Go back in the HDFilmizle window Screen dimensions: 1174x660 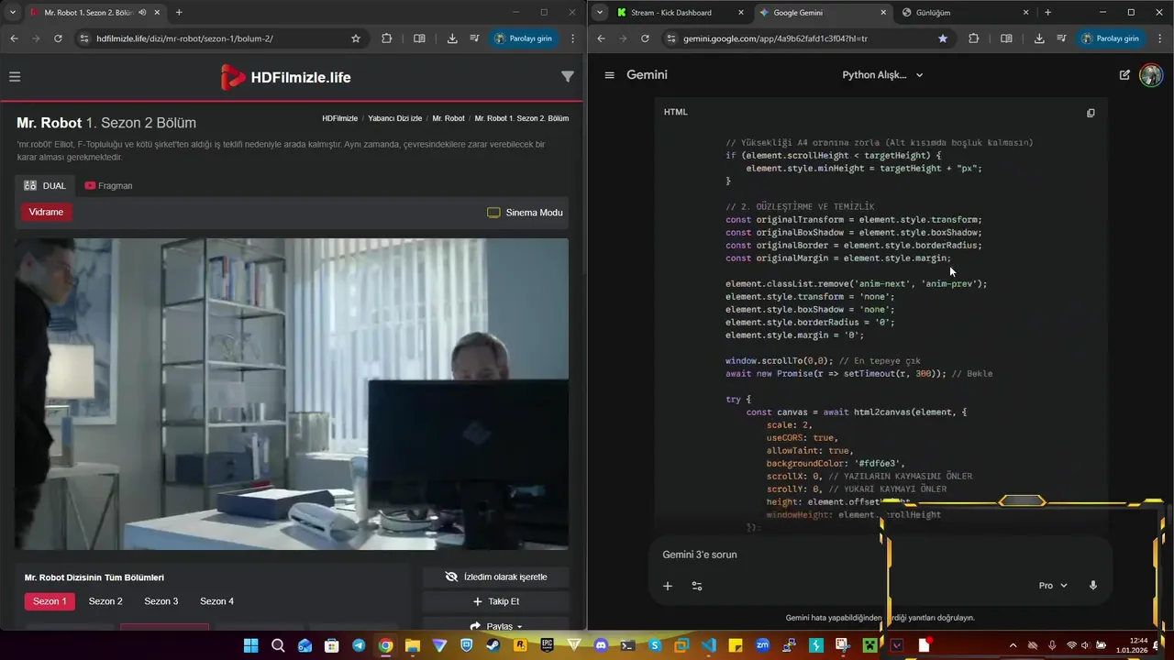click(x=14, y=38)
